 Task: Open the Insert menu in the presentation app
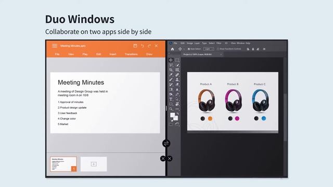tap(113, 54)
